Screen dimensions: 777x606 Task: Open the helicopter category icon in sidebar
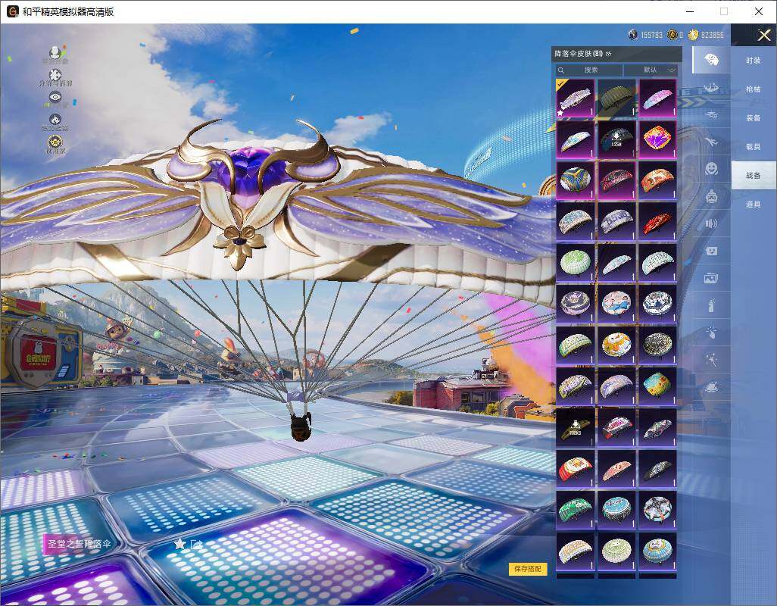point(711,115)
